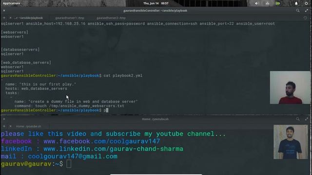
Task: Click the [databaseservers] group line
Action: (x=20, y=50)
